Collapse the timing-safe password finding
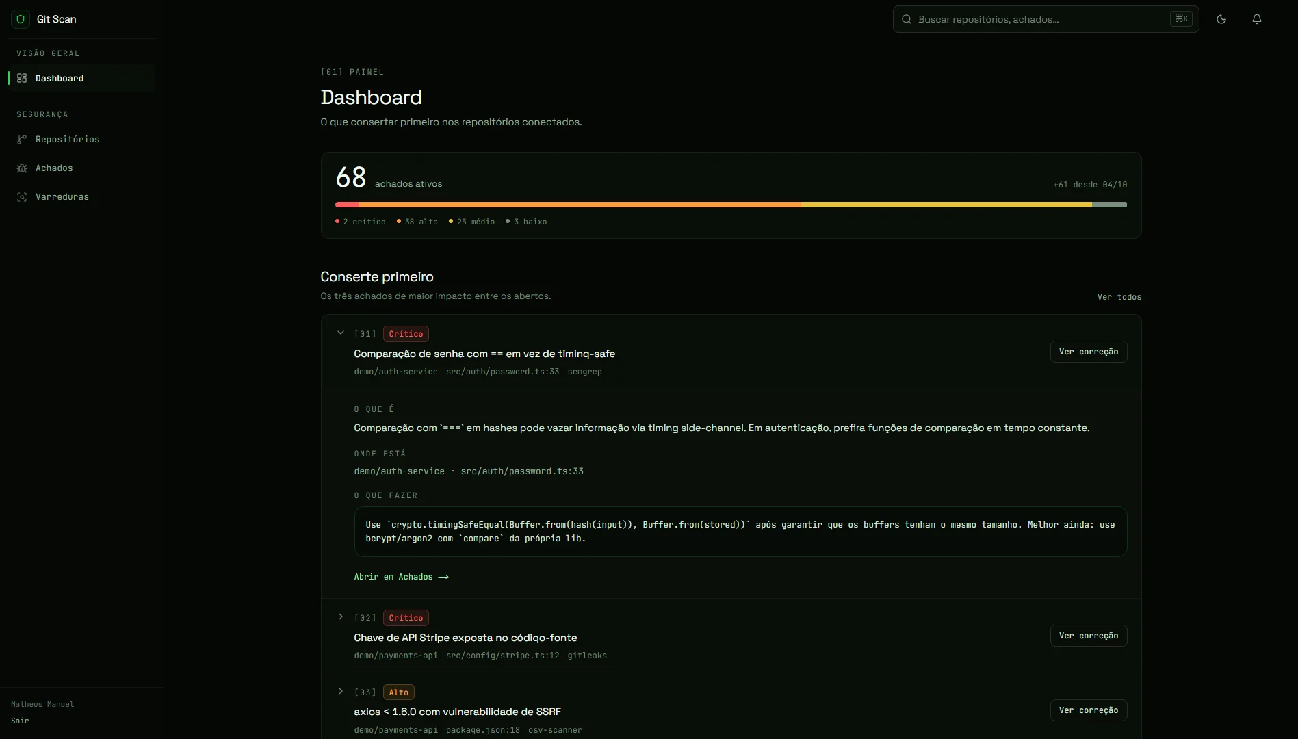1298x739 pixels. 341,333
